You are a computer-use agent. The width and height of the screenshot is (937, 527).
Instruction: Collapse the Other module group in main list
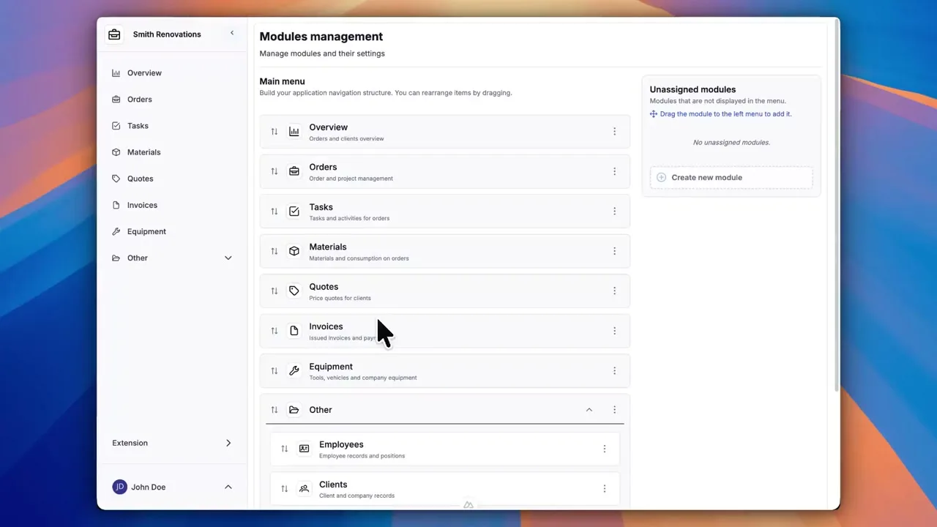[x=589, y=410]
